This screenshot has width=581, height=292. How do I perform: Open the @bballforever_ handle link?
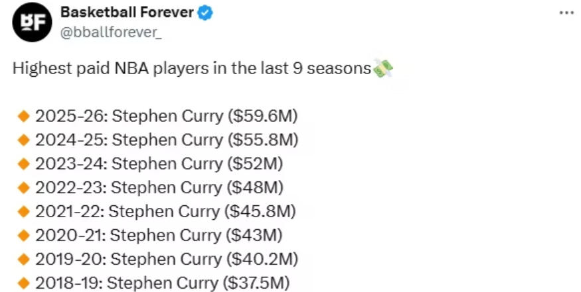pos(110,31)
